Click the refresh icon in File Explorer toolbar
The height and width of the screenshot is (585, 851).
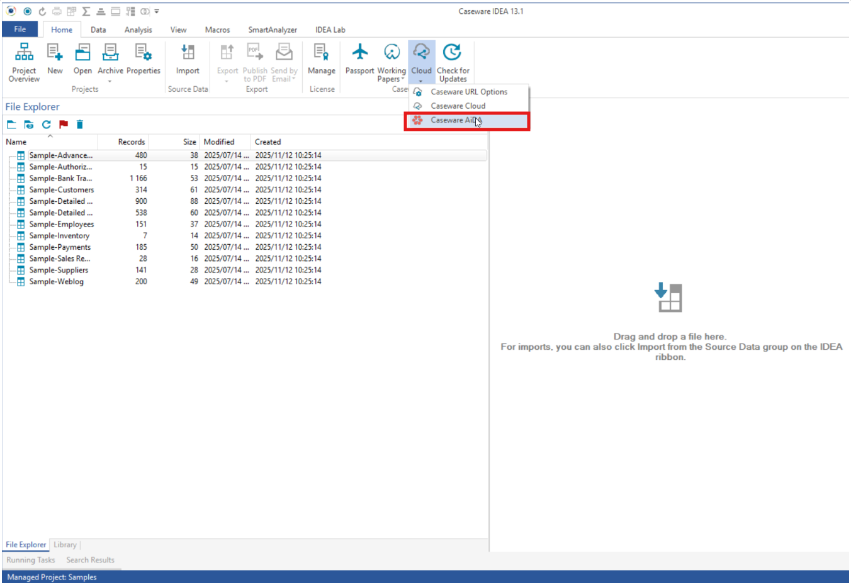(47, 125)
